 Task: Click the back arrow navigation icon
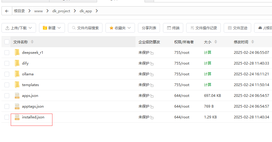pos(7,11)
